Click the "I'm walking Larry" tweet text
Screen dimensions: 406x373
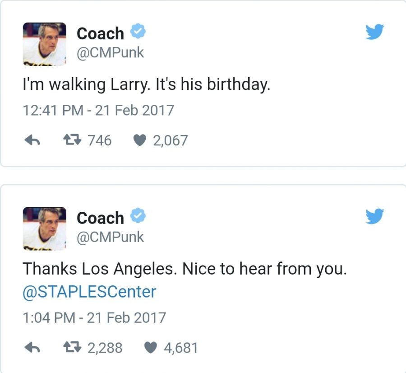click(x=146, y=85)
